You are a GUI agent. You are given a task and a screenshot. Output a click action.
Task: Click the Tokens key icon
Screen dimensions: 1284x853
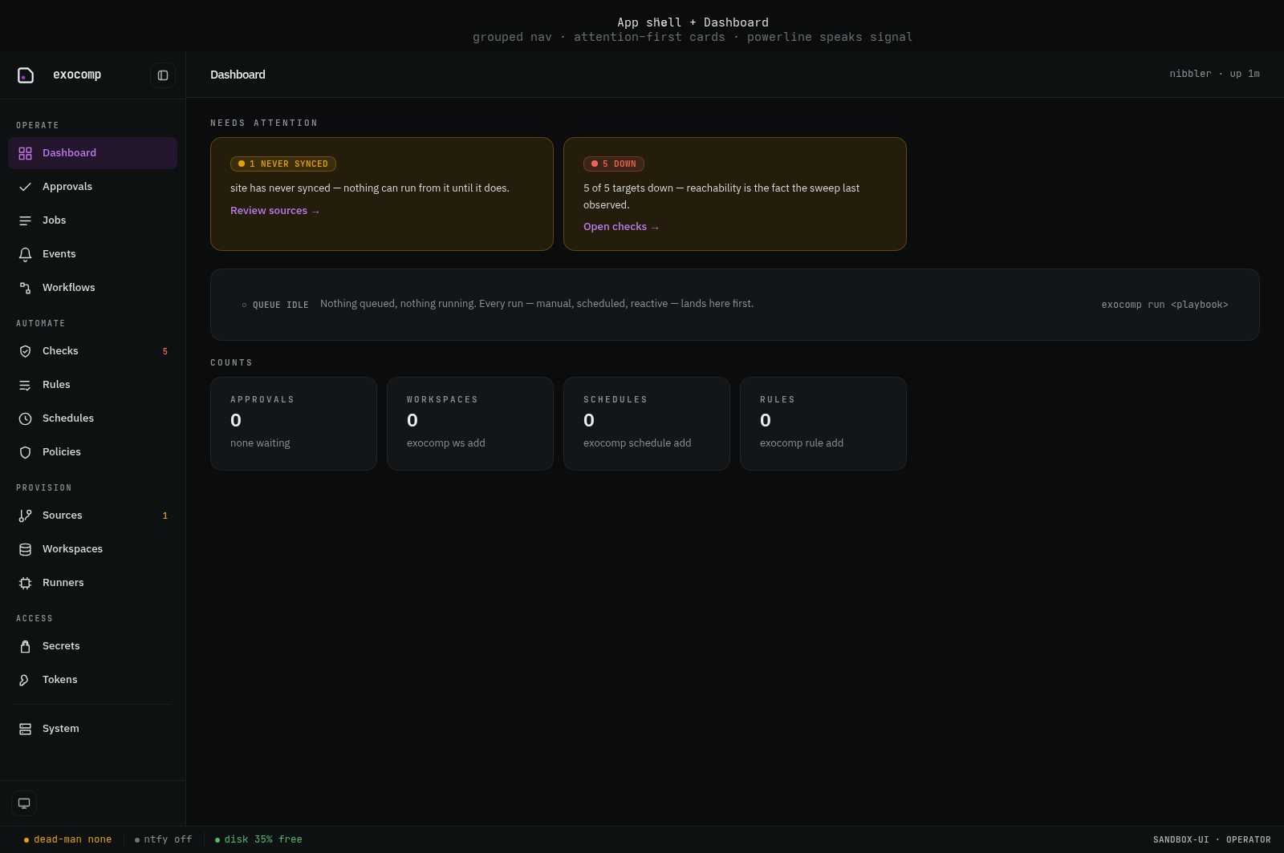coord(25,680)
